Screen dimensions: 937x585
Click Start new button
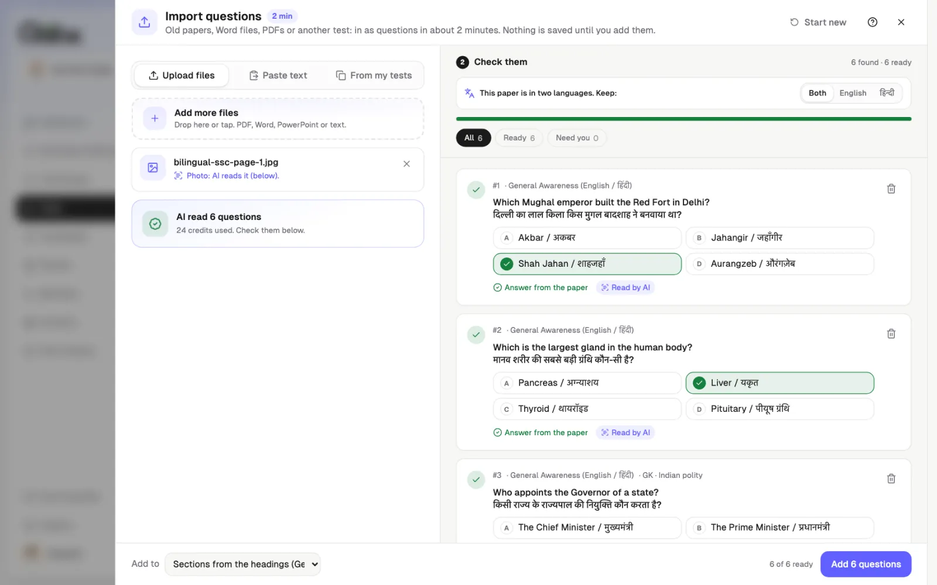pos(818,22)
